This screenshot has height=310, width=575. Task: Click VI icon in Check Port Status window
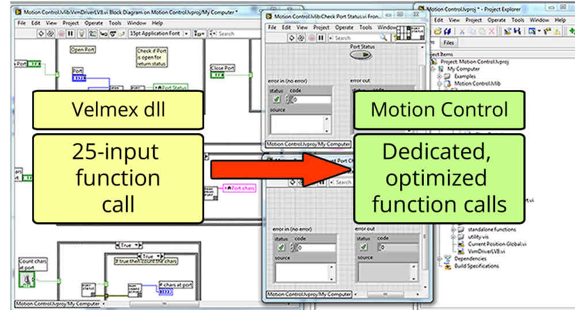[417, 33]
